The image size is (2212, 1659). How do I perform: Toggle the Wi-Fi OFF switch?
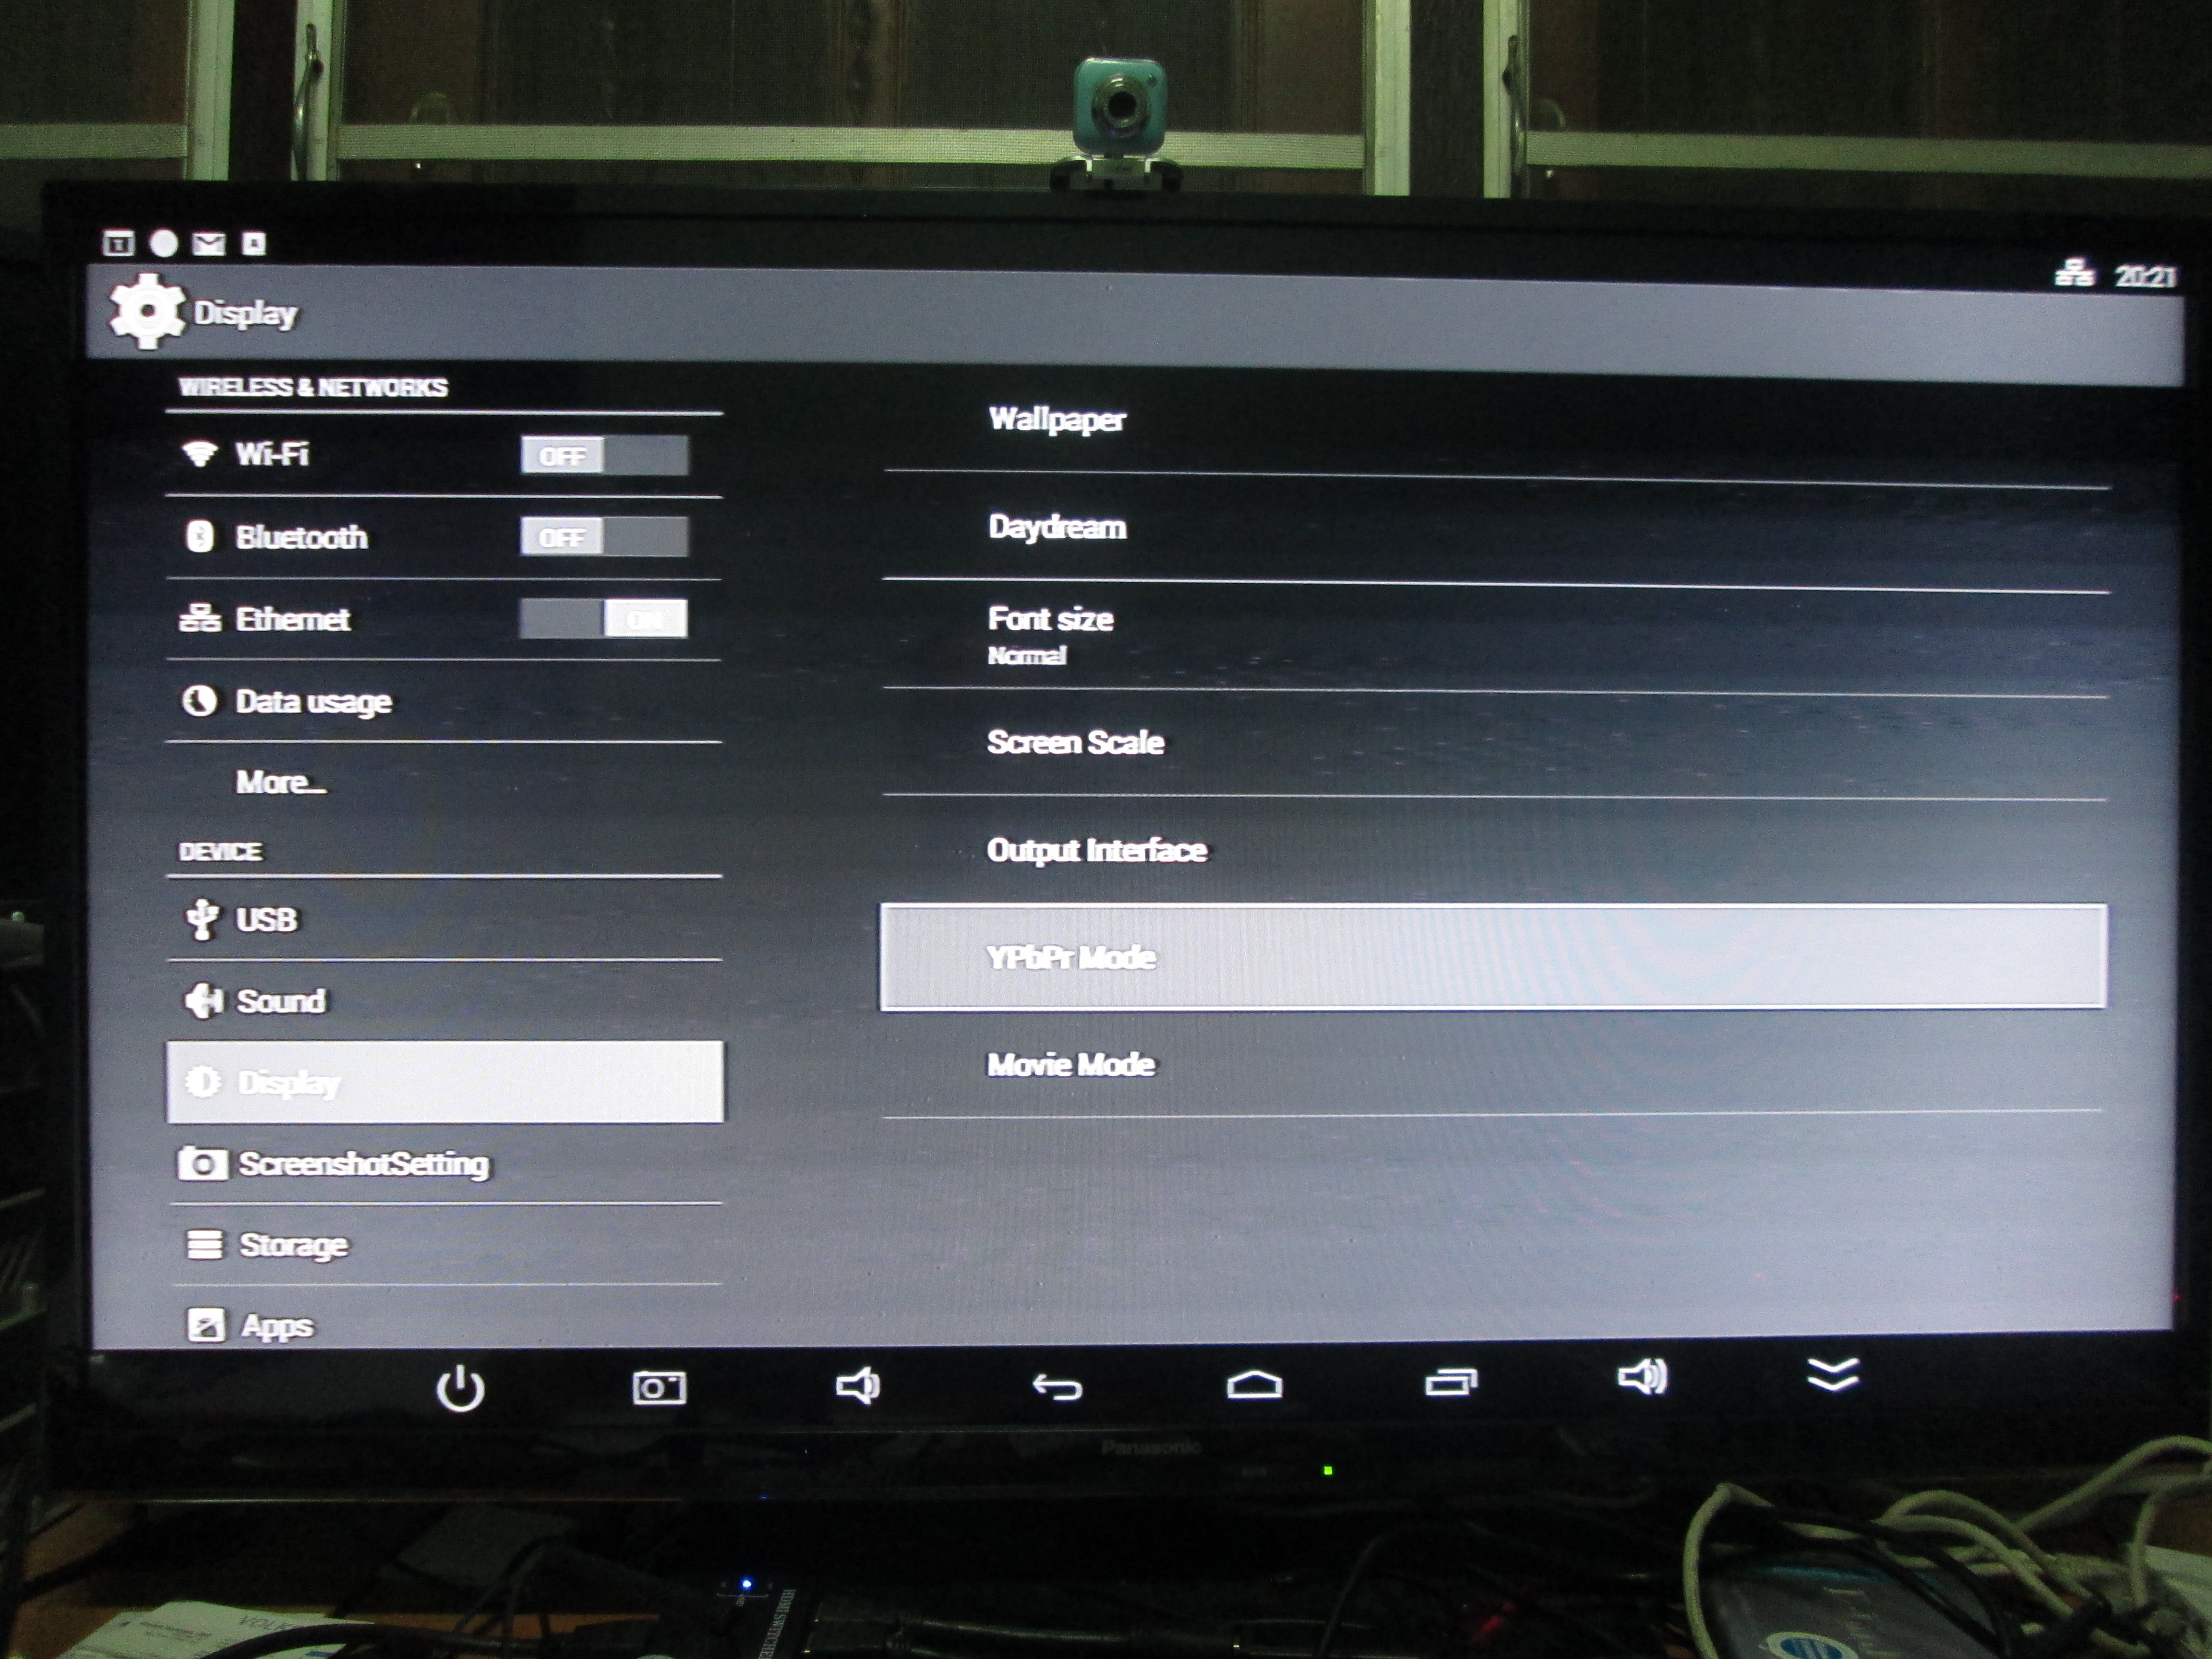coord(604,455)
